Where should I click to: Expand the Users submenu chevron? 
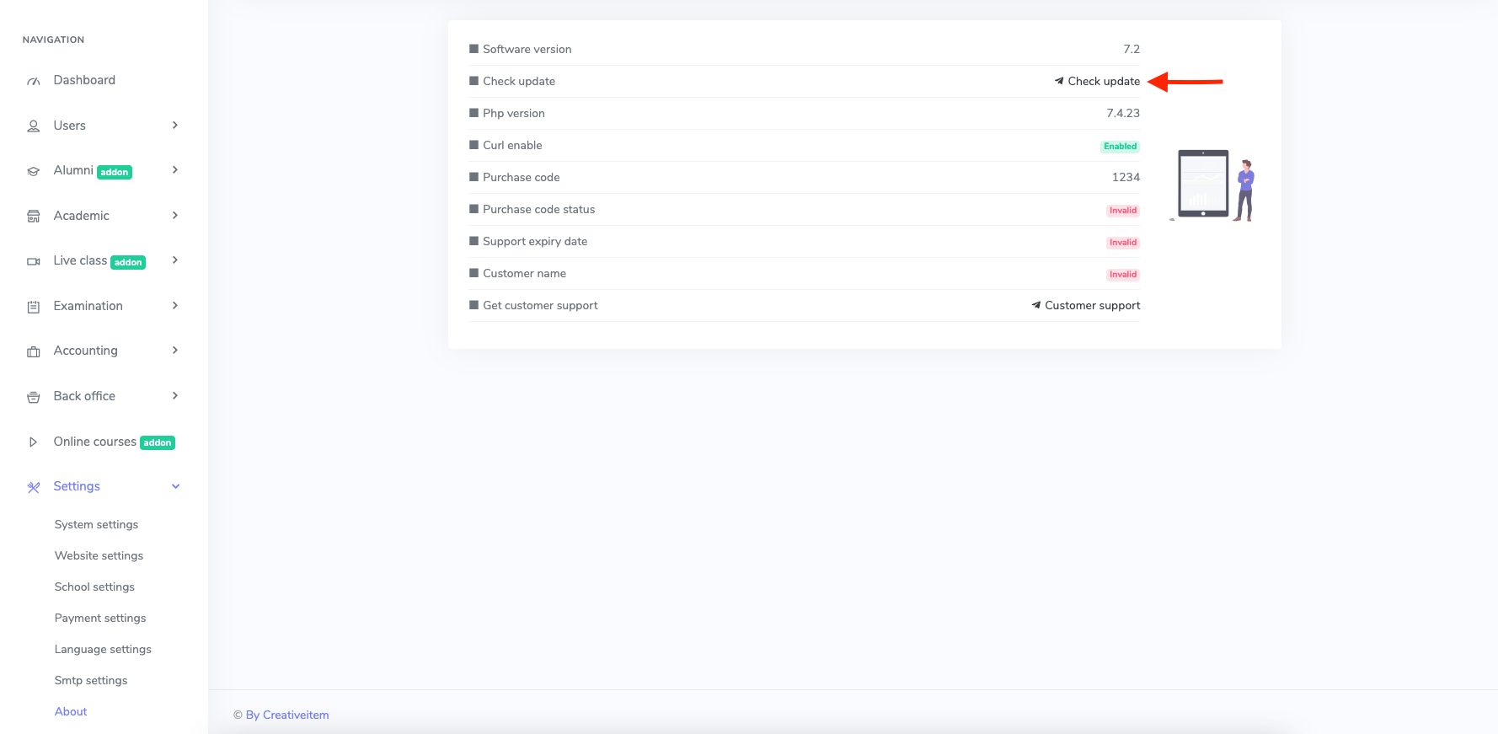[175, 126]
